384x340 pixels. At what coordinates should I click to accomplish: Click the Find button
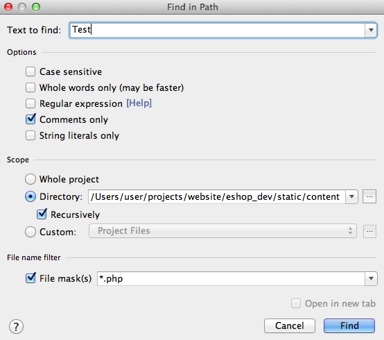[349, 325]
